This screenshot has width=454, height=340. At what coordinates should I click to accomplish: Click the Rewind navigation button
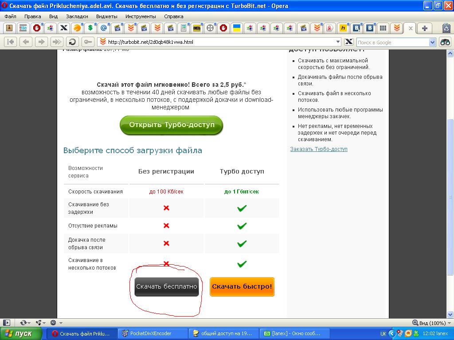click(x=11, y=42)
